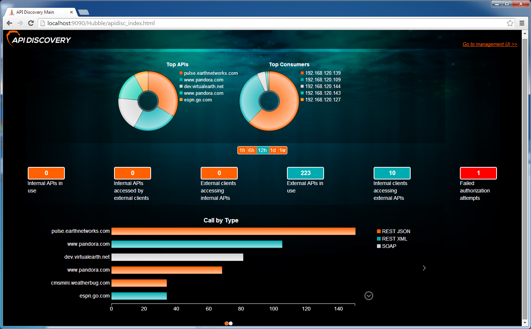This screenshot has height=329, width=531.
Task: Click Failed authorization attempts red counter
Action: click(478, 173)
